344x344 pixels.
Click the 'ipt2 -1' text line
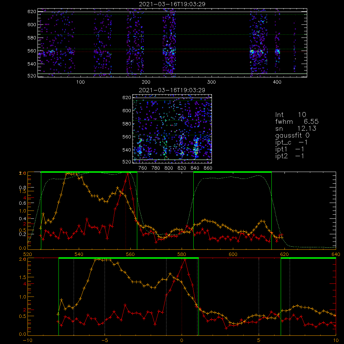290,156
